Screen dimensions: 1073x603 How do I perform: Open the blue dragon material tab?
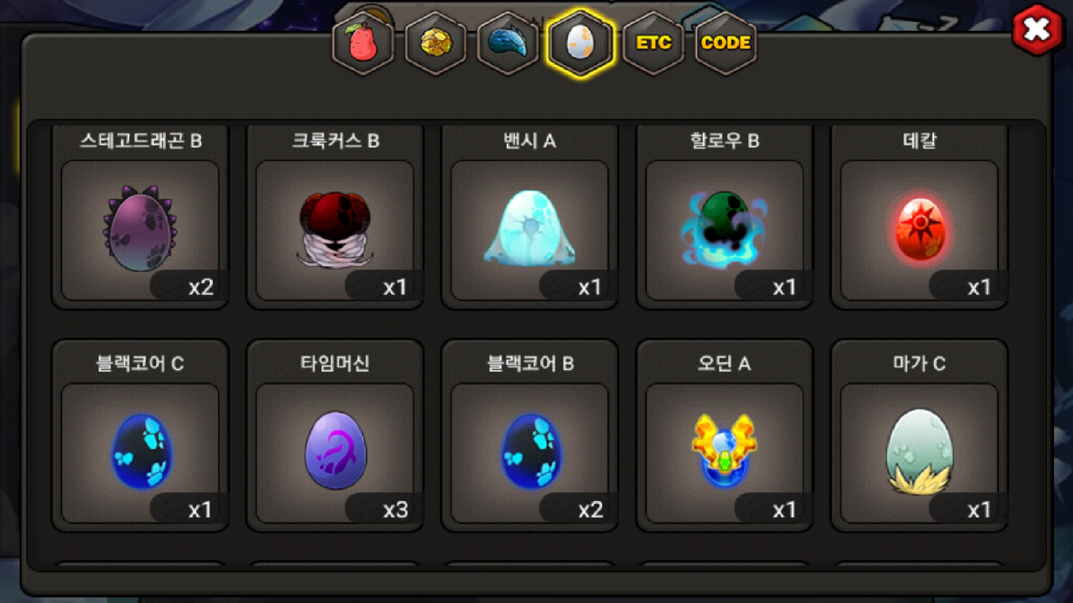pyautogui.click(x=508, y=44)
